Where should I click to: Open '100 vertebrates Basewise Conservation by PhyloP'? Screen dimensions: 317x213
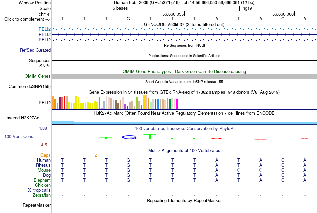(184, 129)
